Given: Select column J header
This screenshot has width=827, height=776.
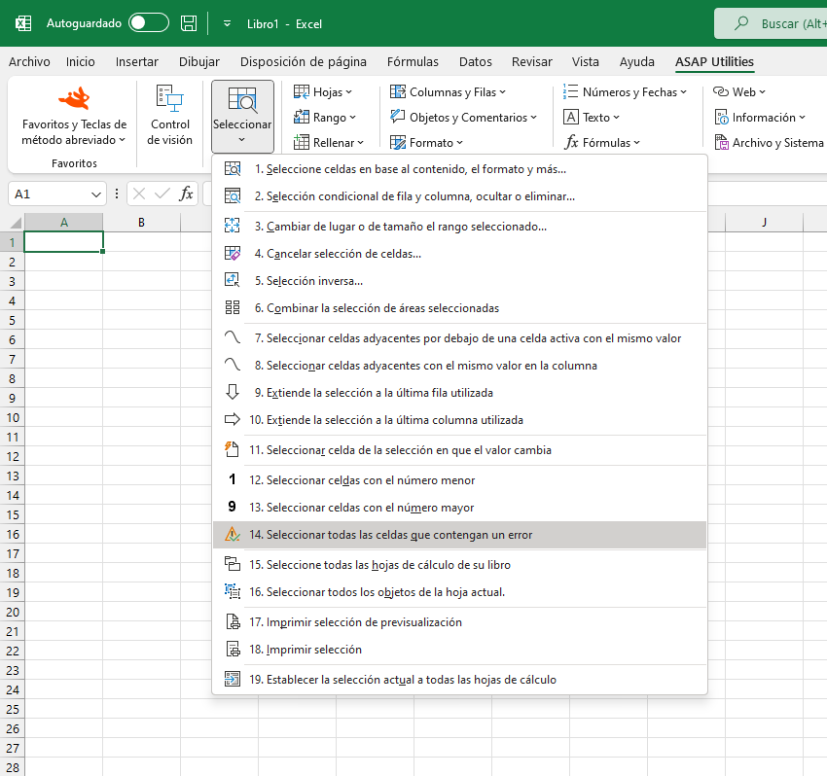Looking at the screenshot, I should point(764,223).
